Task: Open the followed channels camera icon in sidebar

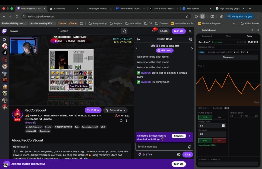Action: tap(5, 40)
